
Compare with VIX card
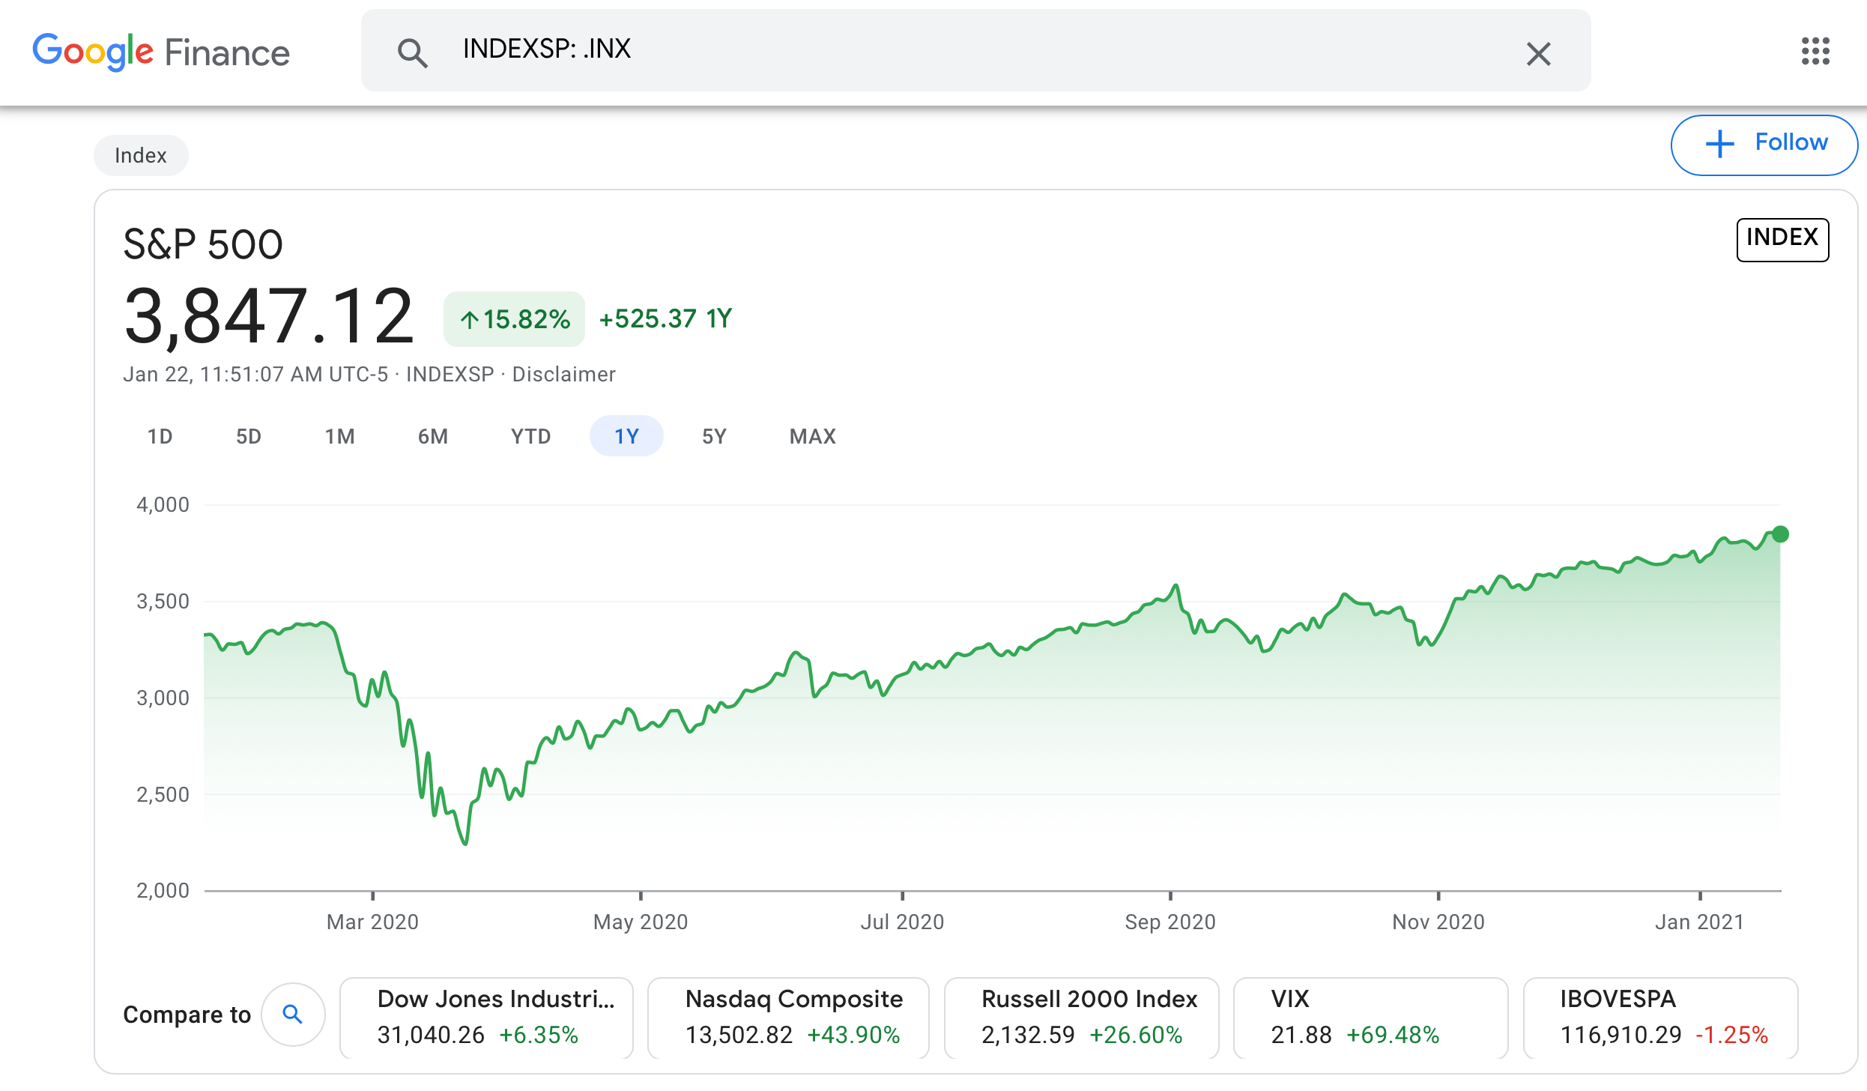pyautogui.click(x=1370, y=1018)
